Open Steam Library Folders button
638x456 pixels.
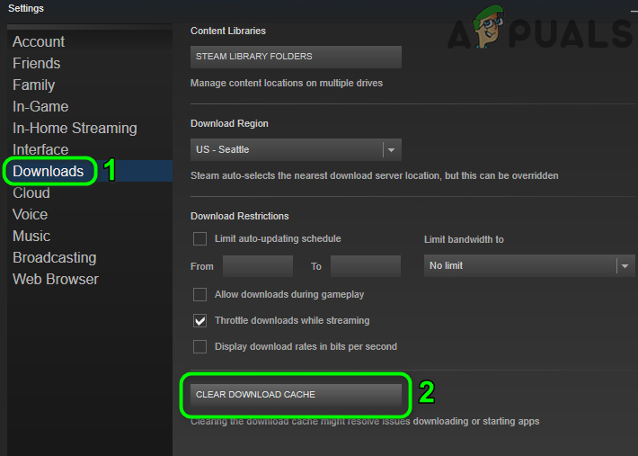296,57
